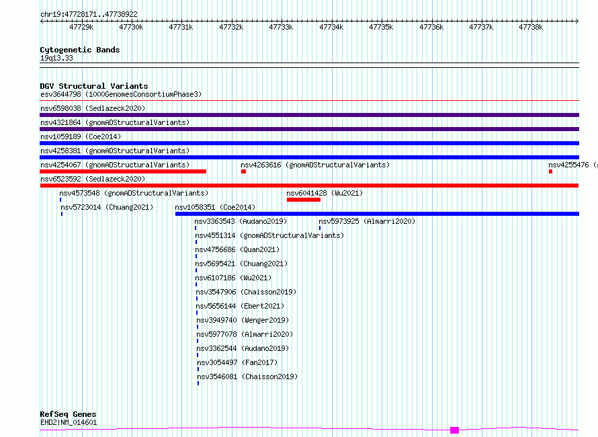Image resolution: width=598 pixels, height=437 pixels.
Task: Click the chr19:47728171..47738922 coordinates text
Action: tap(89, 14)
